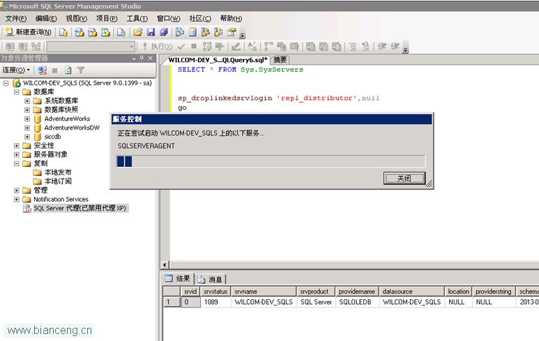Click the Connect icon in query toolbar

10,47
